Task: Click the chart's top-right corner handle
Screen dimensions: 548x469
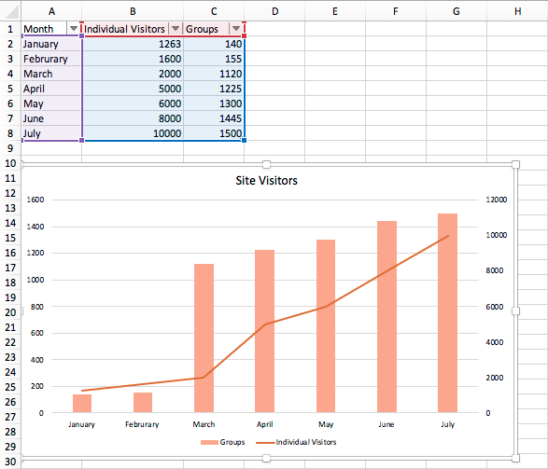Action: tap(515, 164)
